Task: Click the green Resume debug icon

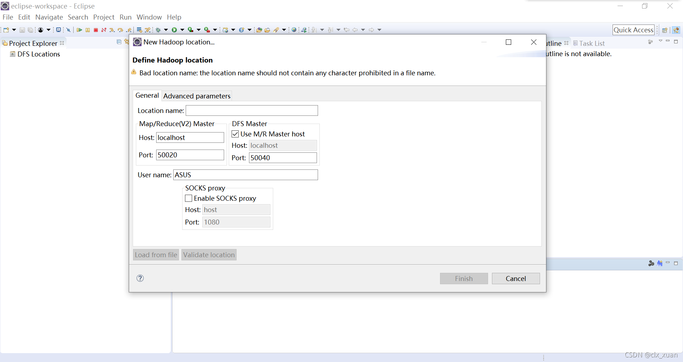Action: click(79, 30)
